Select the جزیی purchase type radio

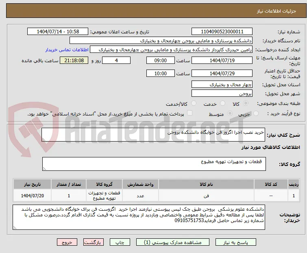(256, 113)
